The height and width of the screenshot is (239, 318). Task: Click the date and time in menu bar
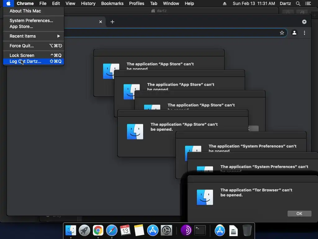pos(254,3)
